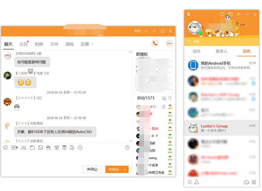Click the QQ bell logo at panel top-left

pyautogui.click(x=189, y=14)
